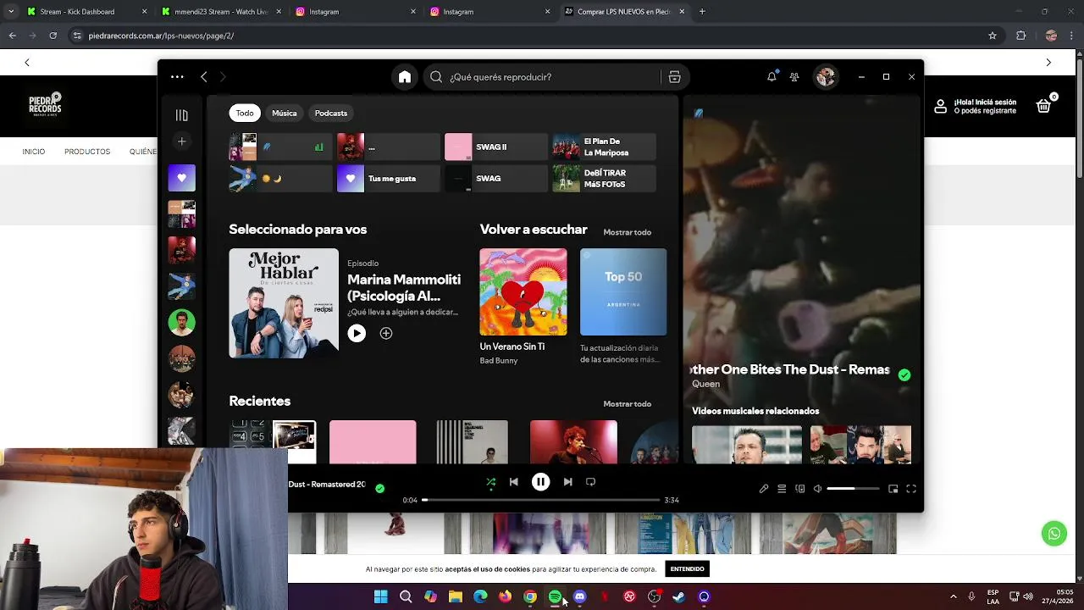Enter full screen mode in Spotify
Viewport: 1084px width, 610px height.
click(x=911, y=489)
